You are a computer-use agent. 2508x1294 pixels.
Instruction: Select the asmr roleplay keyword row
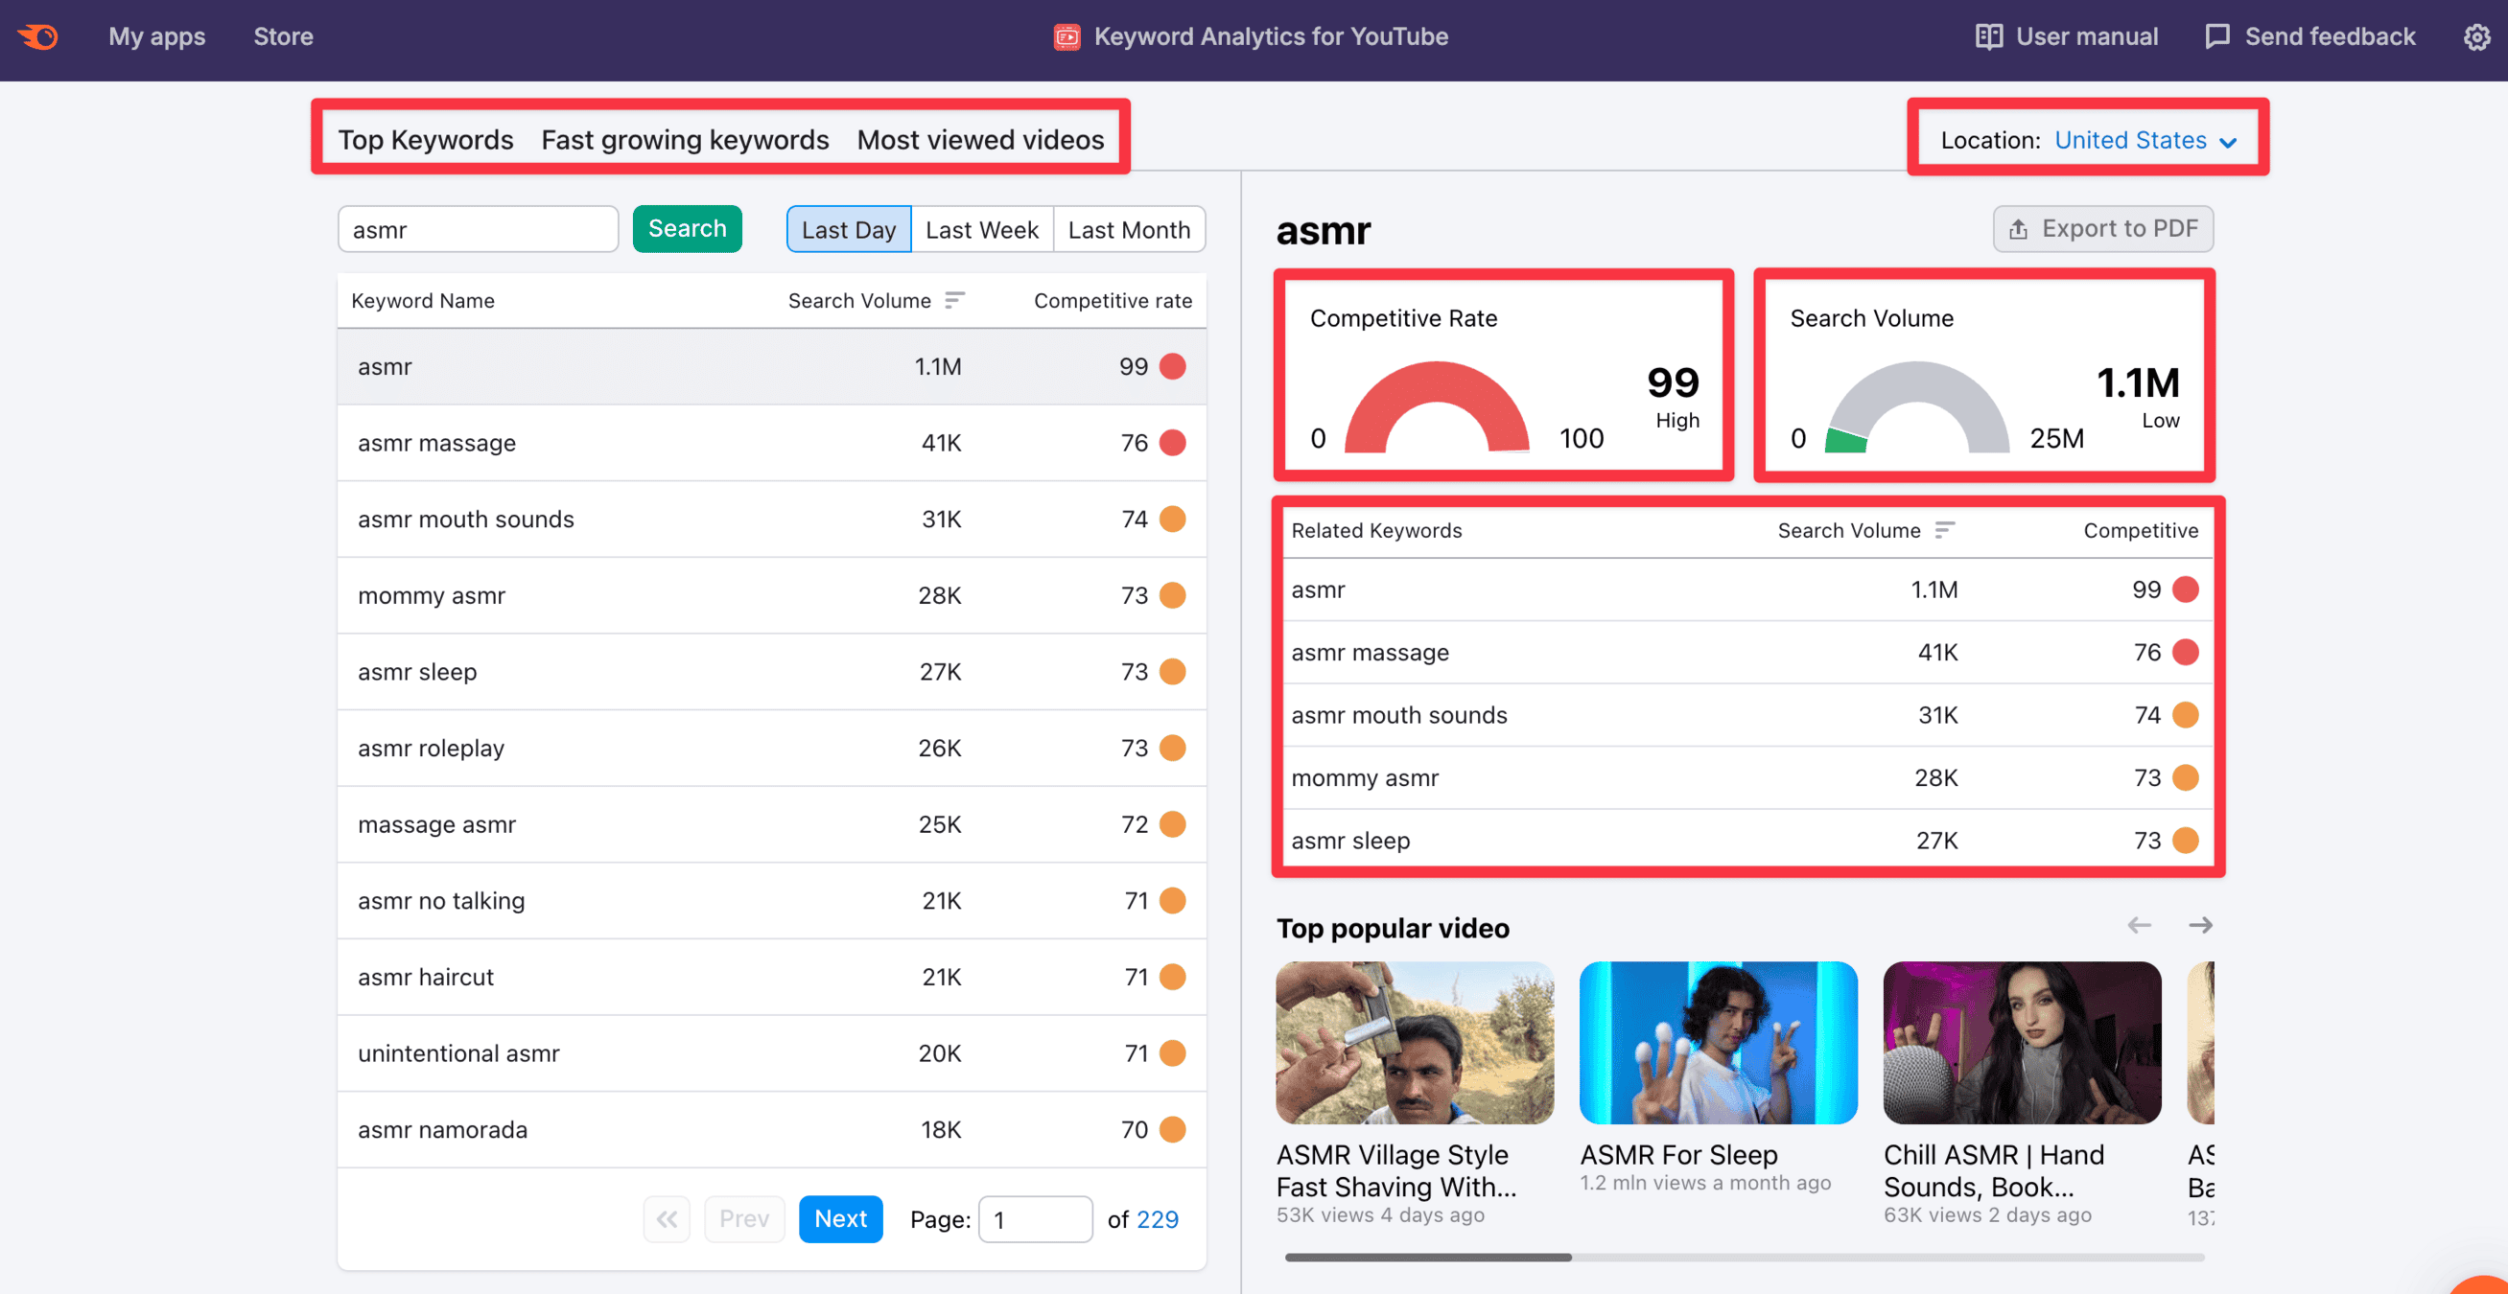[x=771, y=749]
